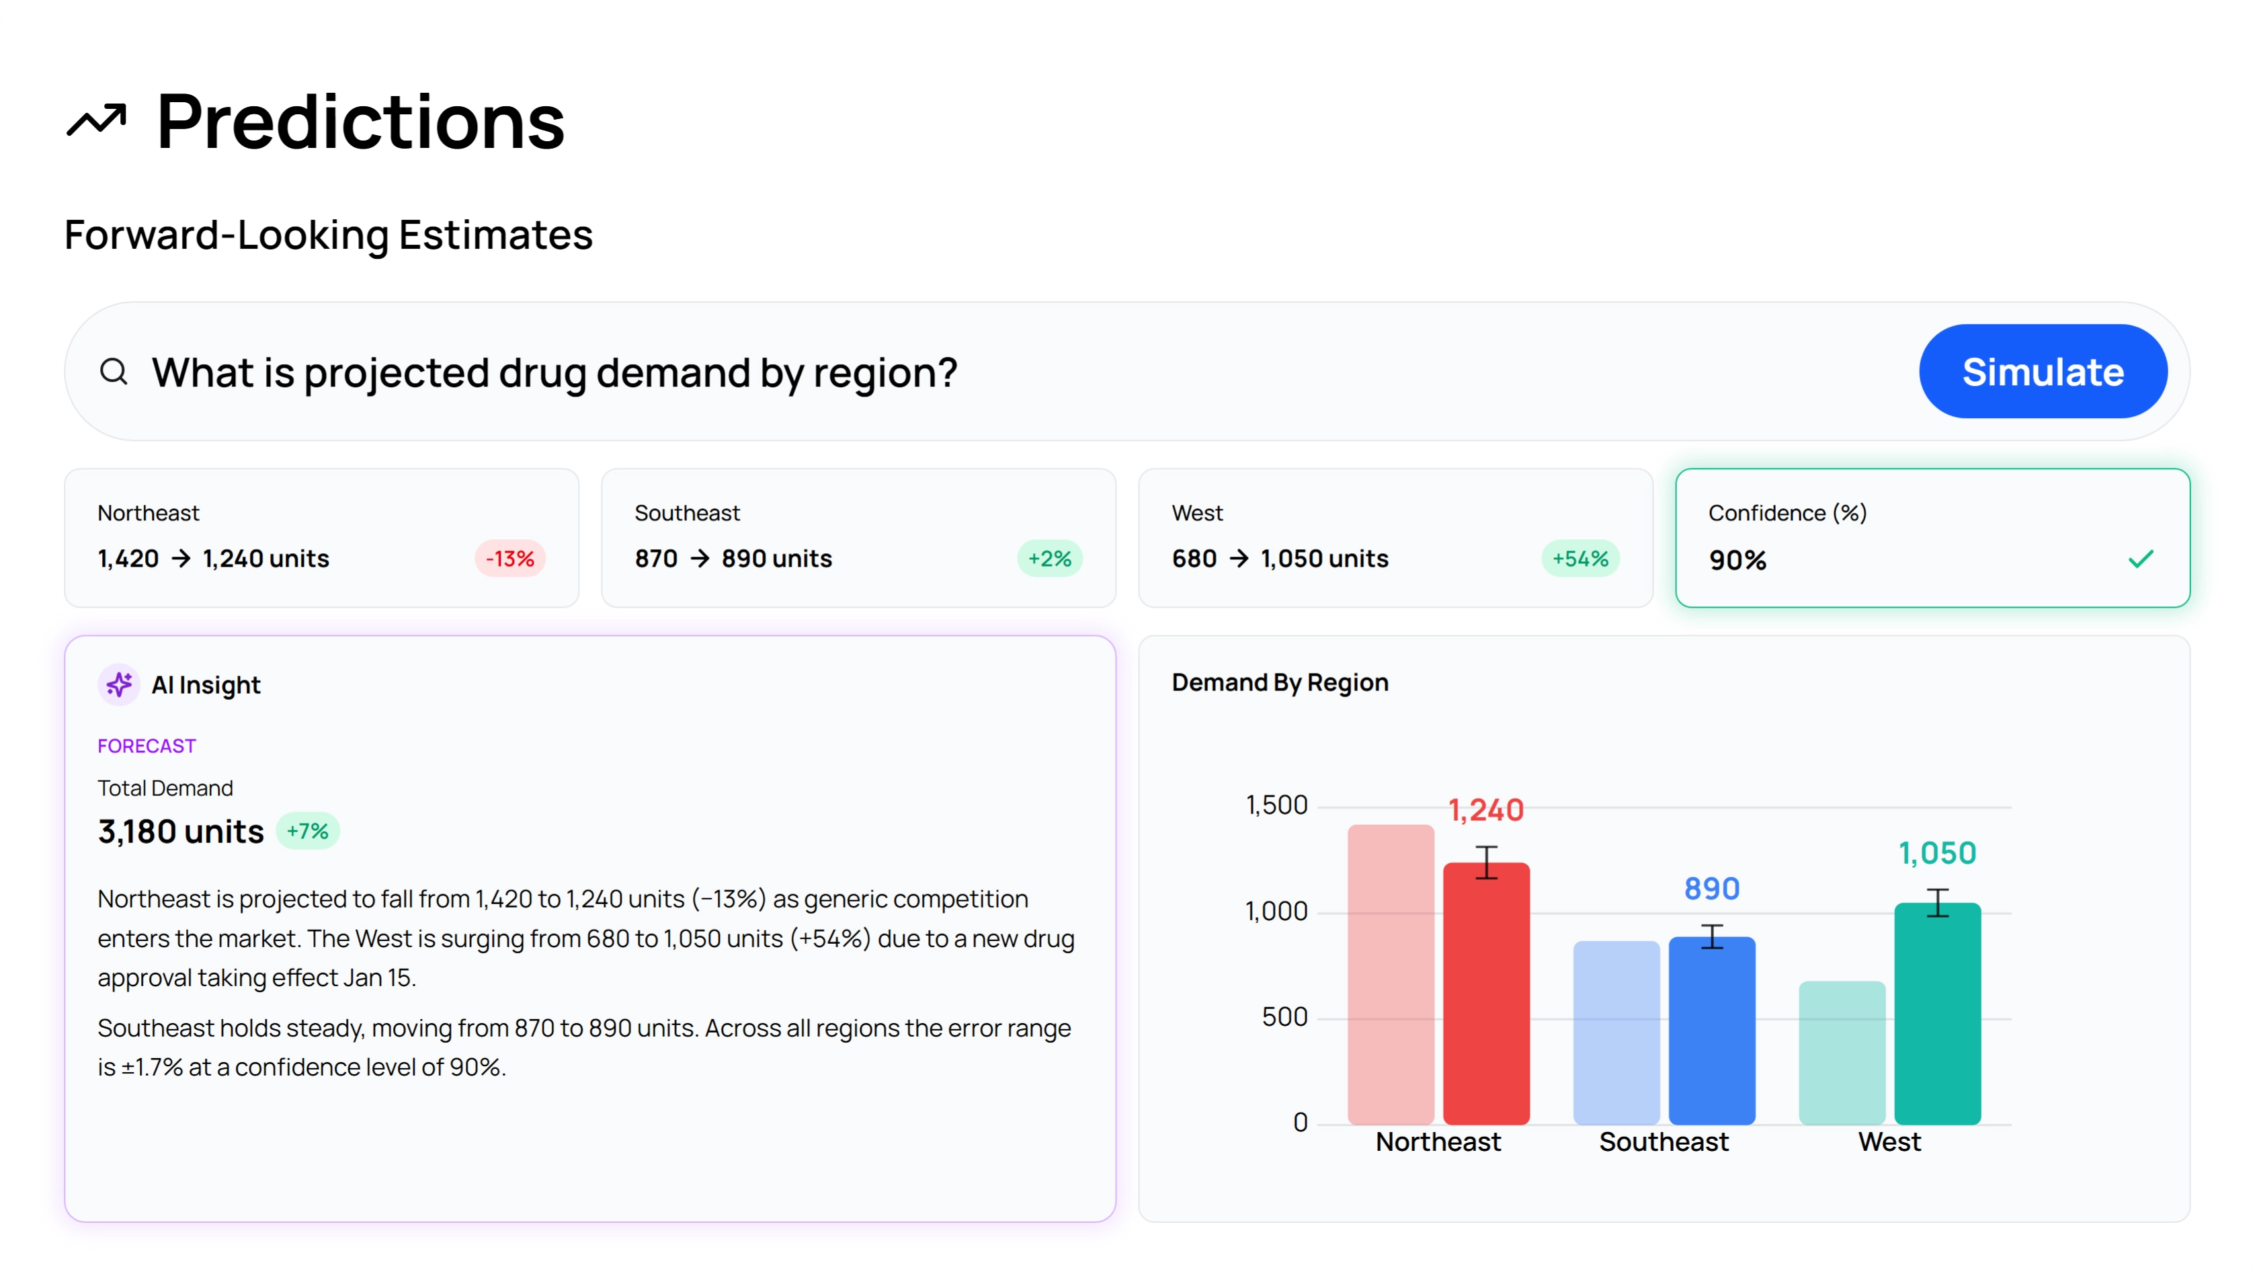Screen dimensions: 2255x1286
Task: Click the green checkmark in Confidence card
Action: click(2141, 559)
